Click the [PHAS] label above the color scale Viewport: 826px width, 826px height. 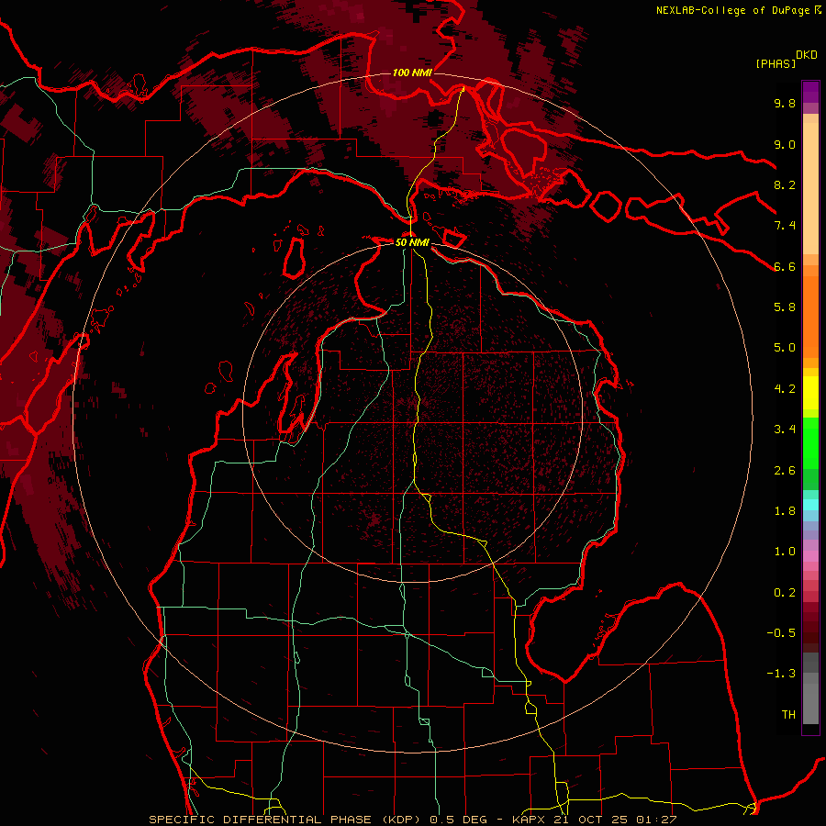pos(776,63)
